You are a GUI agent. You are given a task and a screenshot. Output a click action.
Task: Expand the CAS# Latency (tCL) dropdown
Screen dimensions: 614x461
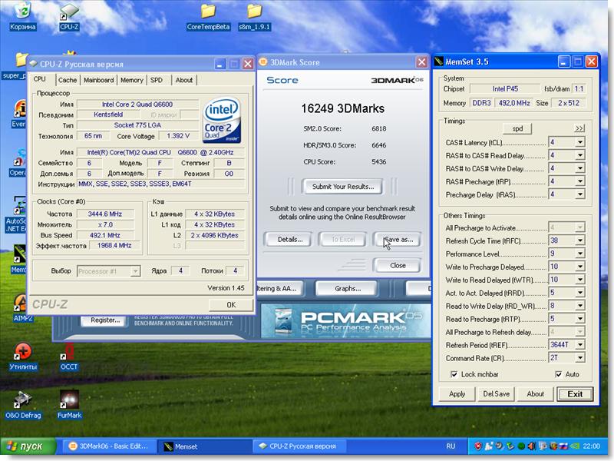(x=579, y=142)
